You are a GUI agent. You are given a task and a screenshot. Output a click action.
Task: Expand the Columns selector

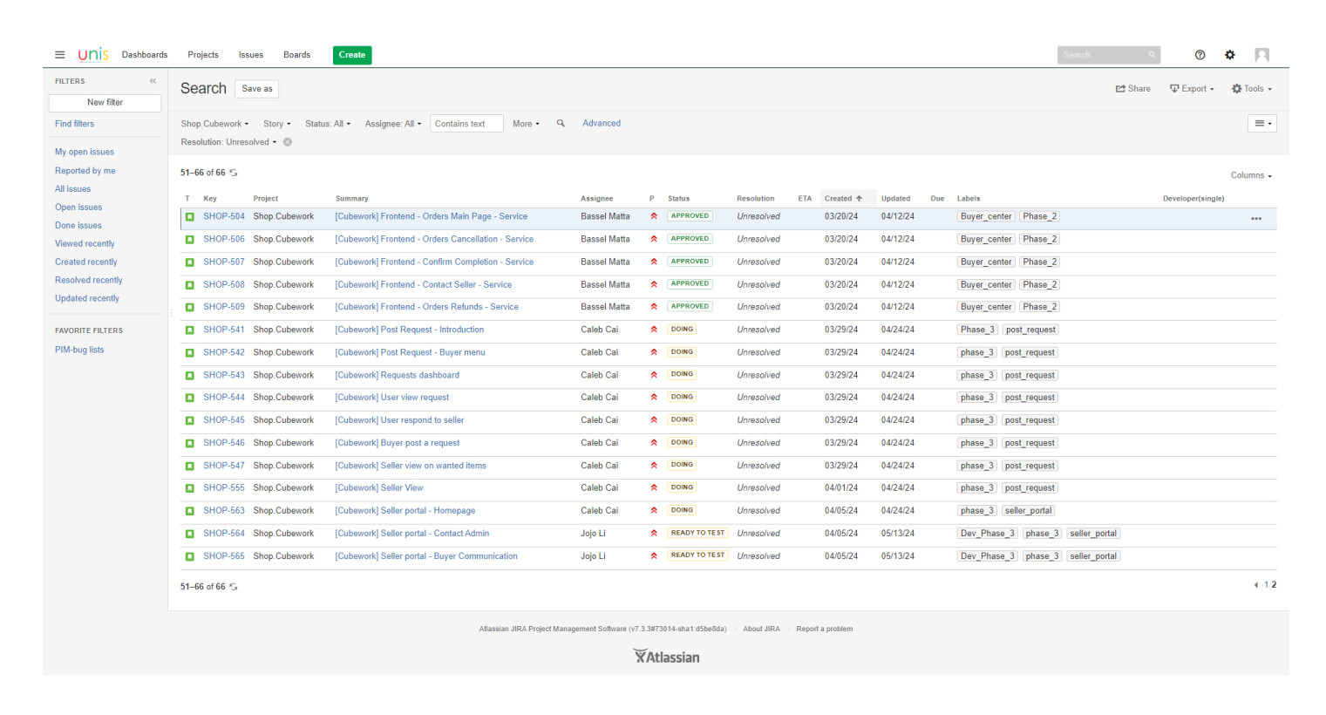(x=1250, y=175)
